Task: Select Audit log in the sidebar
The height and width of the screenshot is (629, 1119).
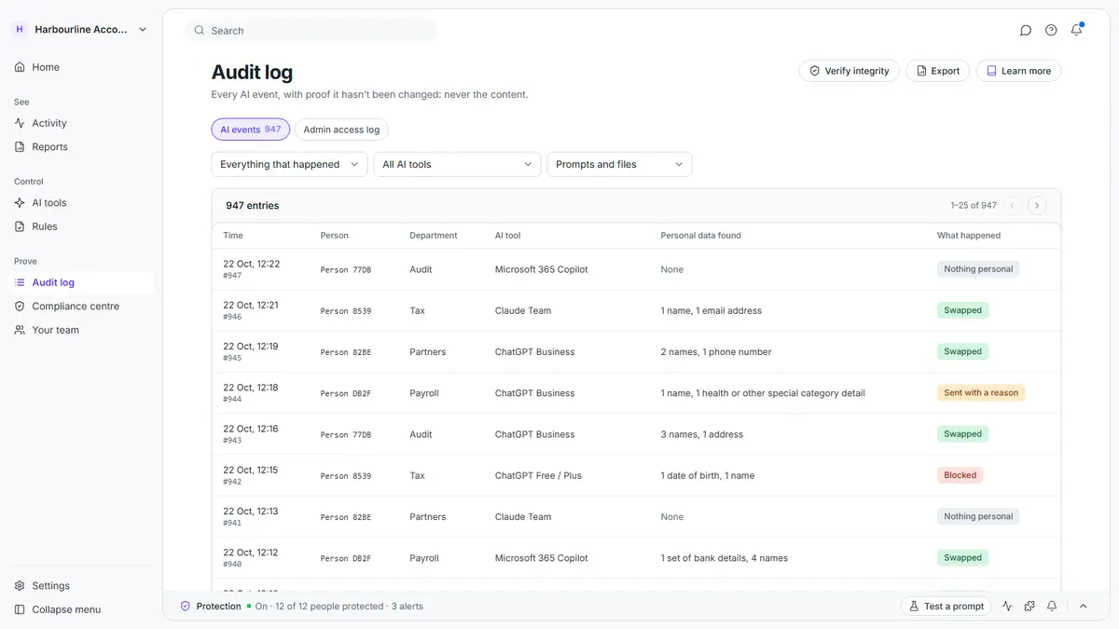Action: click(79, 282)
